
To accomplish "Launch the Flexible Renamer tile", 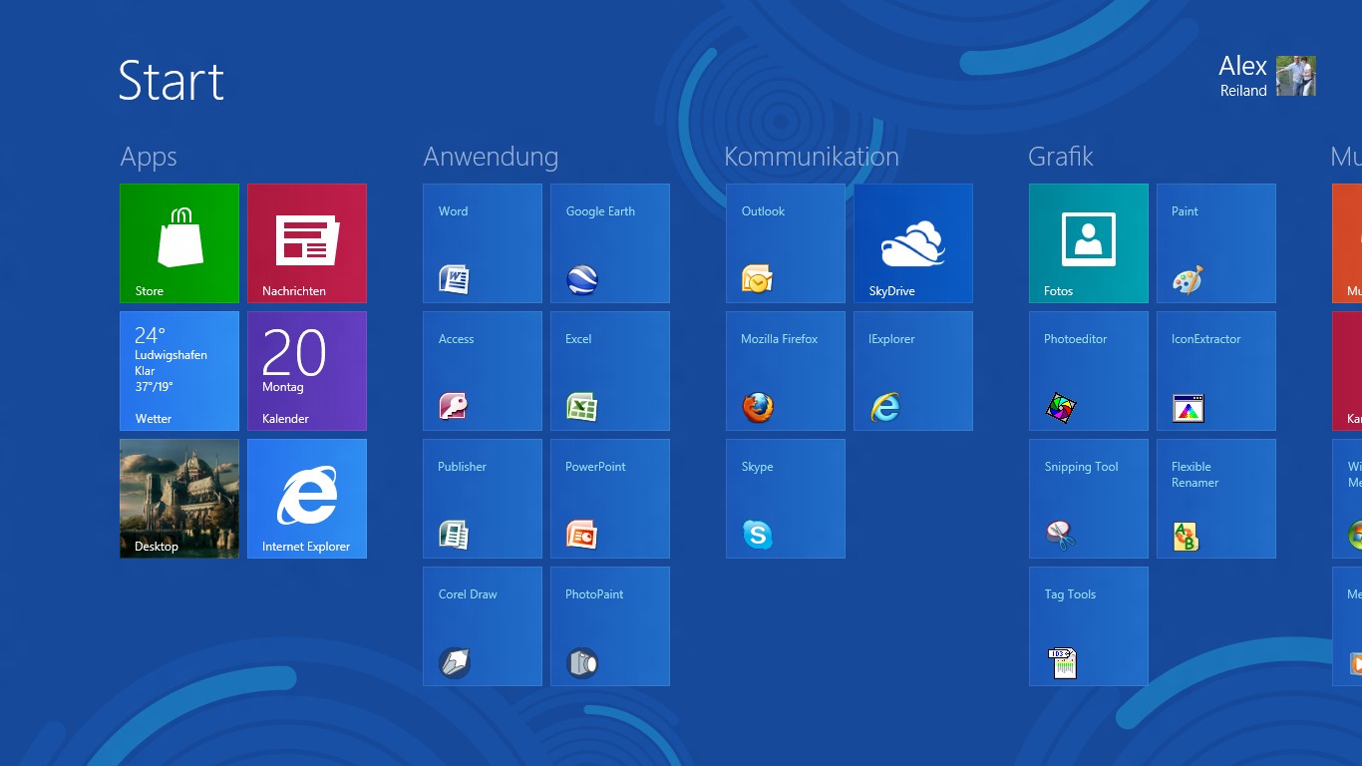I will [x=1216, y=499].
